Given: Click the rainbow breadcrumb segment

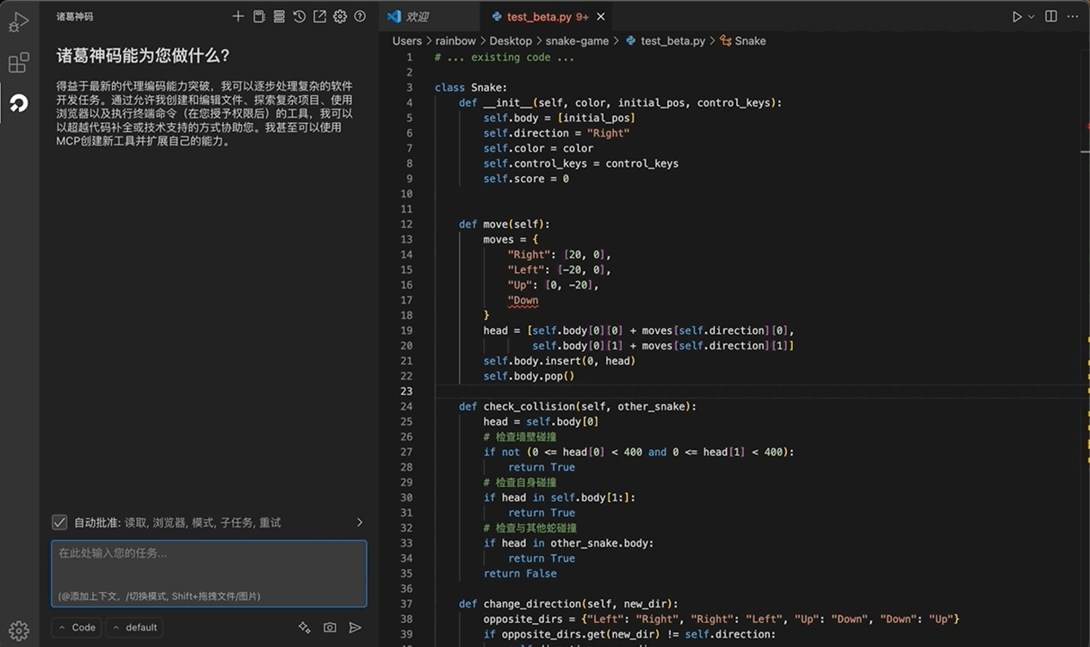Looking at the screenshot, I should (x=455, y=40).
